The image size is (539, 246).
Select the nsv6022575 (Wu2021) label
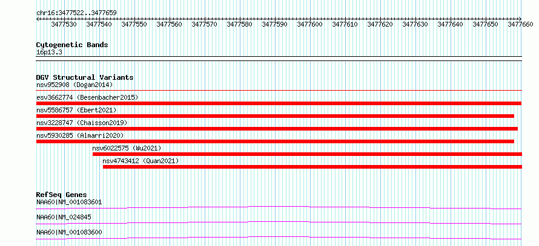127,148
